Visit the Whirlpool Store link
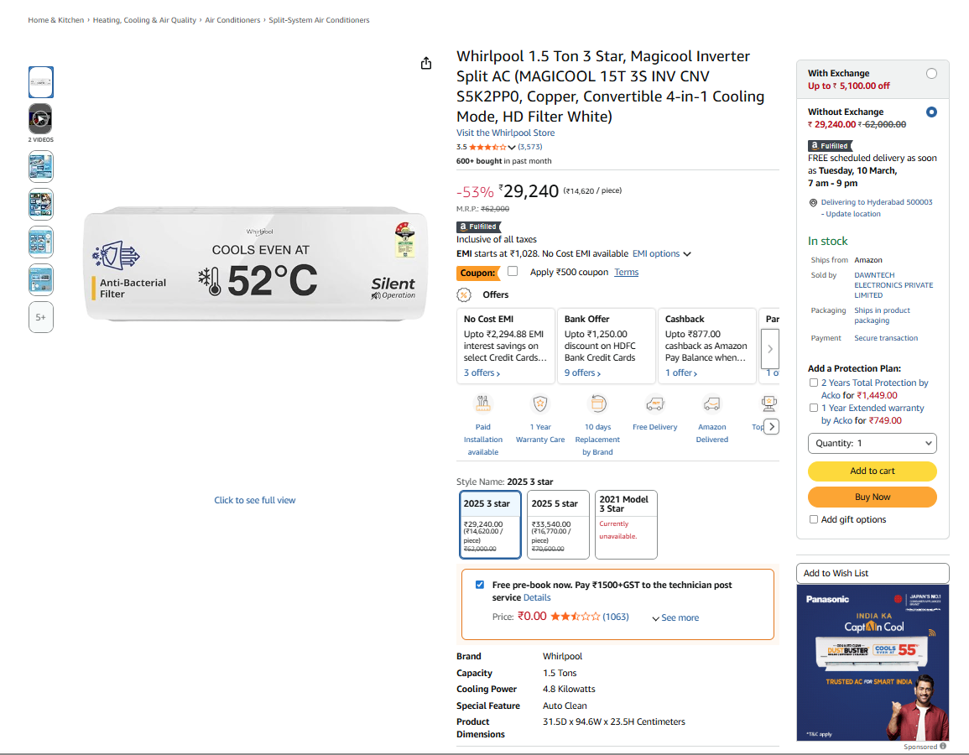969x755 pixels. pos(505,133)
